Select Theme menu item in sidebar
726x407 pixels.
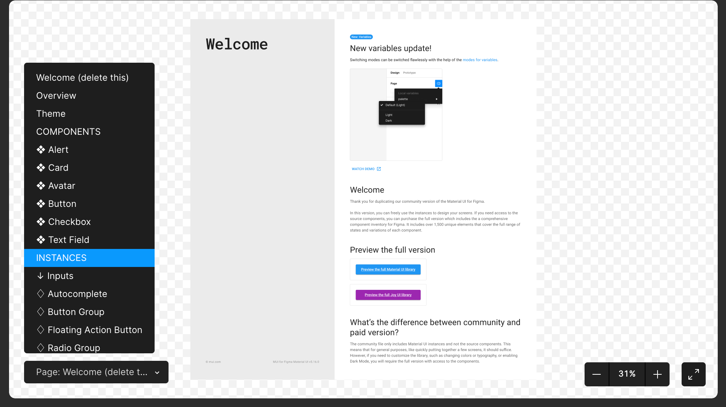pos(51,113)
